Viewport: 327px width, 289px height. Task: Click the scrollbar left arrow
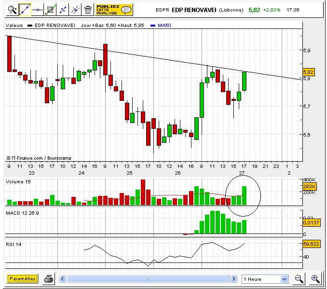[63, 279]
